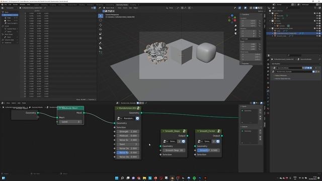Select the Add Cube tool

coord(101,52)
